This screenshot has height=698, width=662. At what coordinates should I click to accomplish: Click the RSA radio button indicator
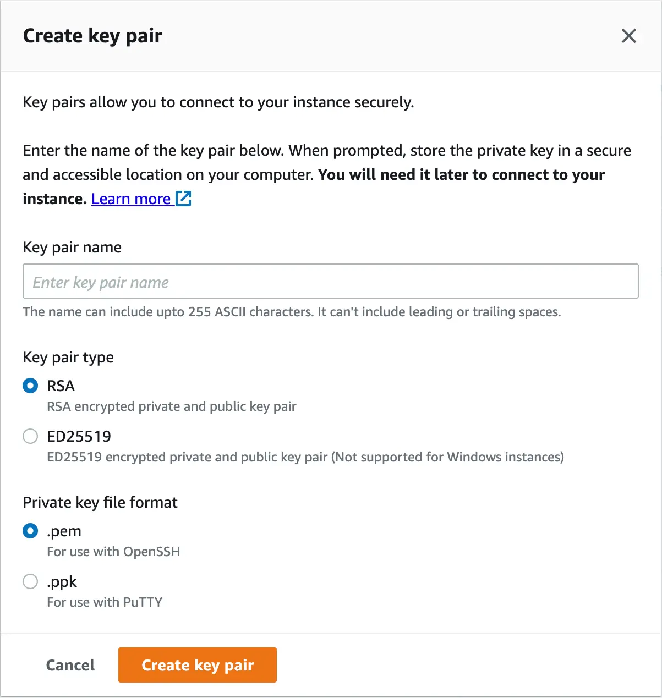(x=30, y=386)
